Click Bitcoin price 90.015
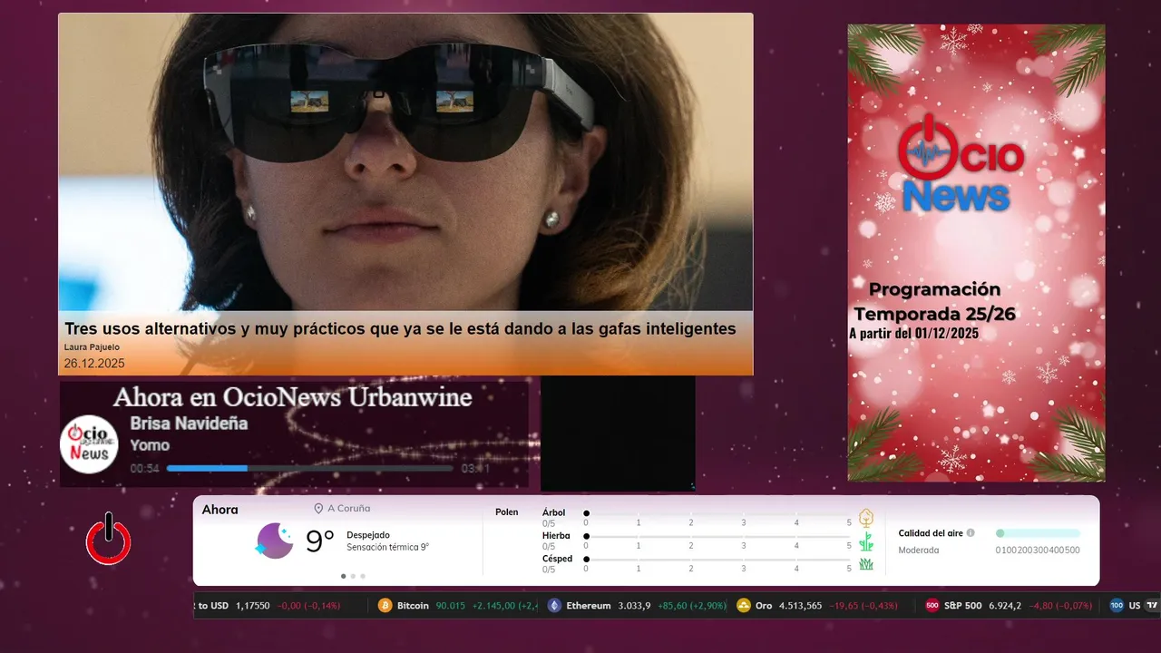The height and width of the screenshot is (653, 1161). pyautogui.click(x=451, y=606)
